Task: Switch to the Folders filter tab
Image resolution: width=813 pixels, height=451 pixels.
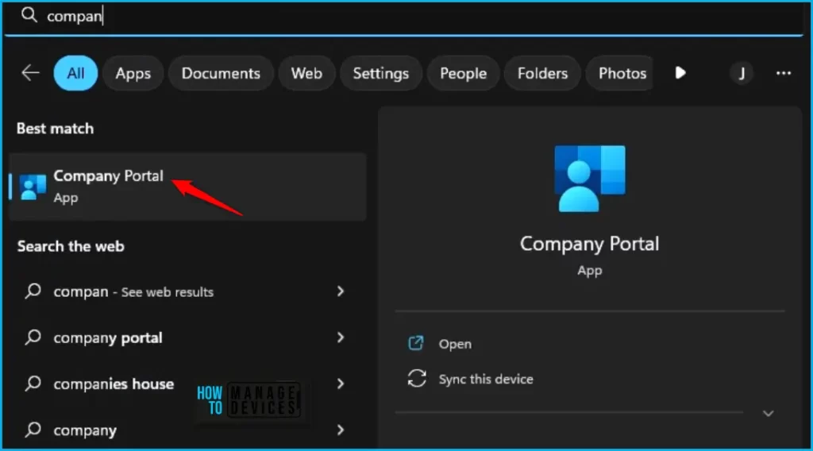Action: (x=542, y=73)
